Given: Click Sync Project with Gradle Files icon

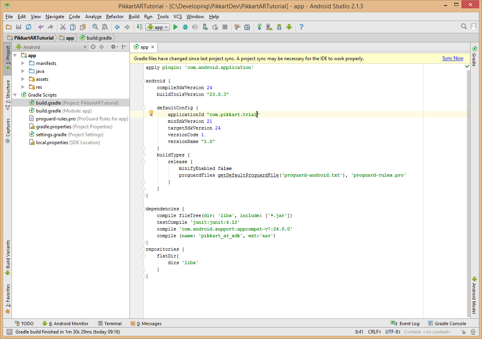Looking at the screenshot, I should pos(259,27).
